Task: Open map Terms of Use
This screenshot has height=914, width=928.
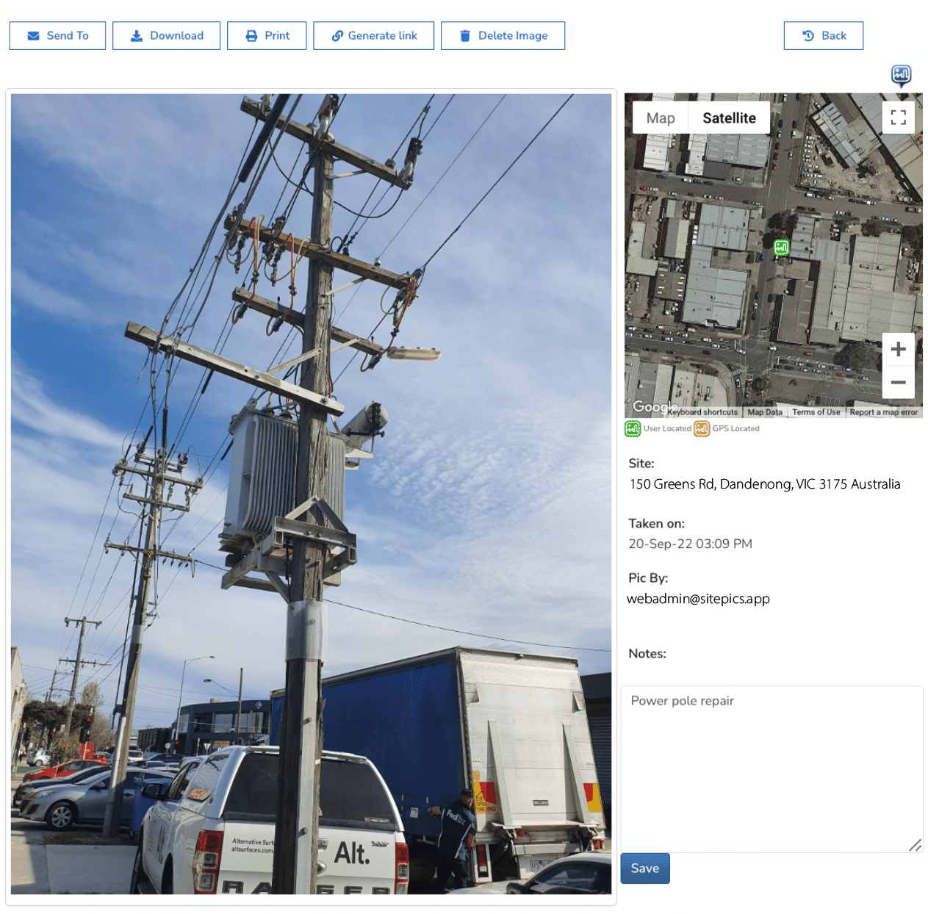Action: 816,412
